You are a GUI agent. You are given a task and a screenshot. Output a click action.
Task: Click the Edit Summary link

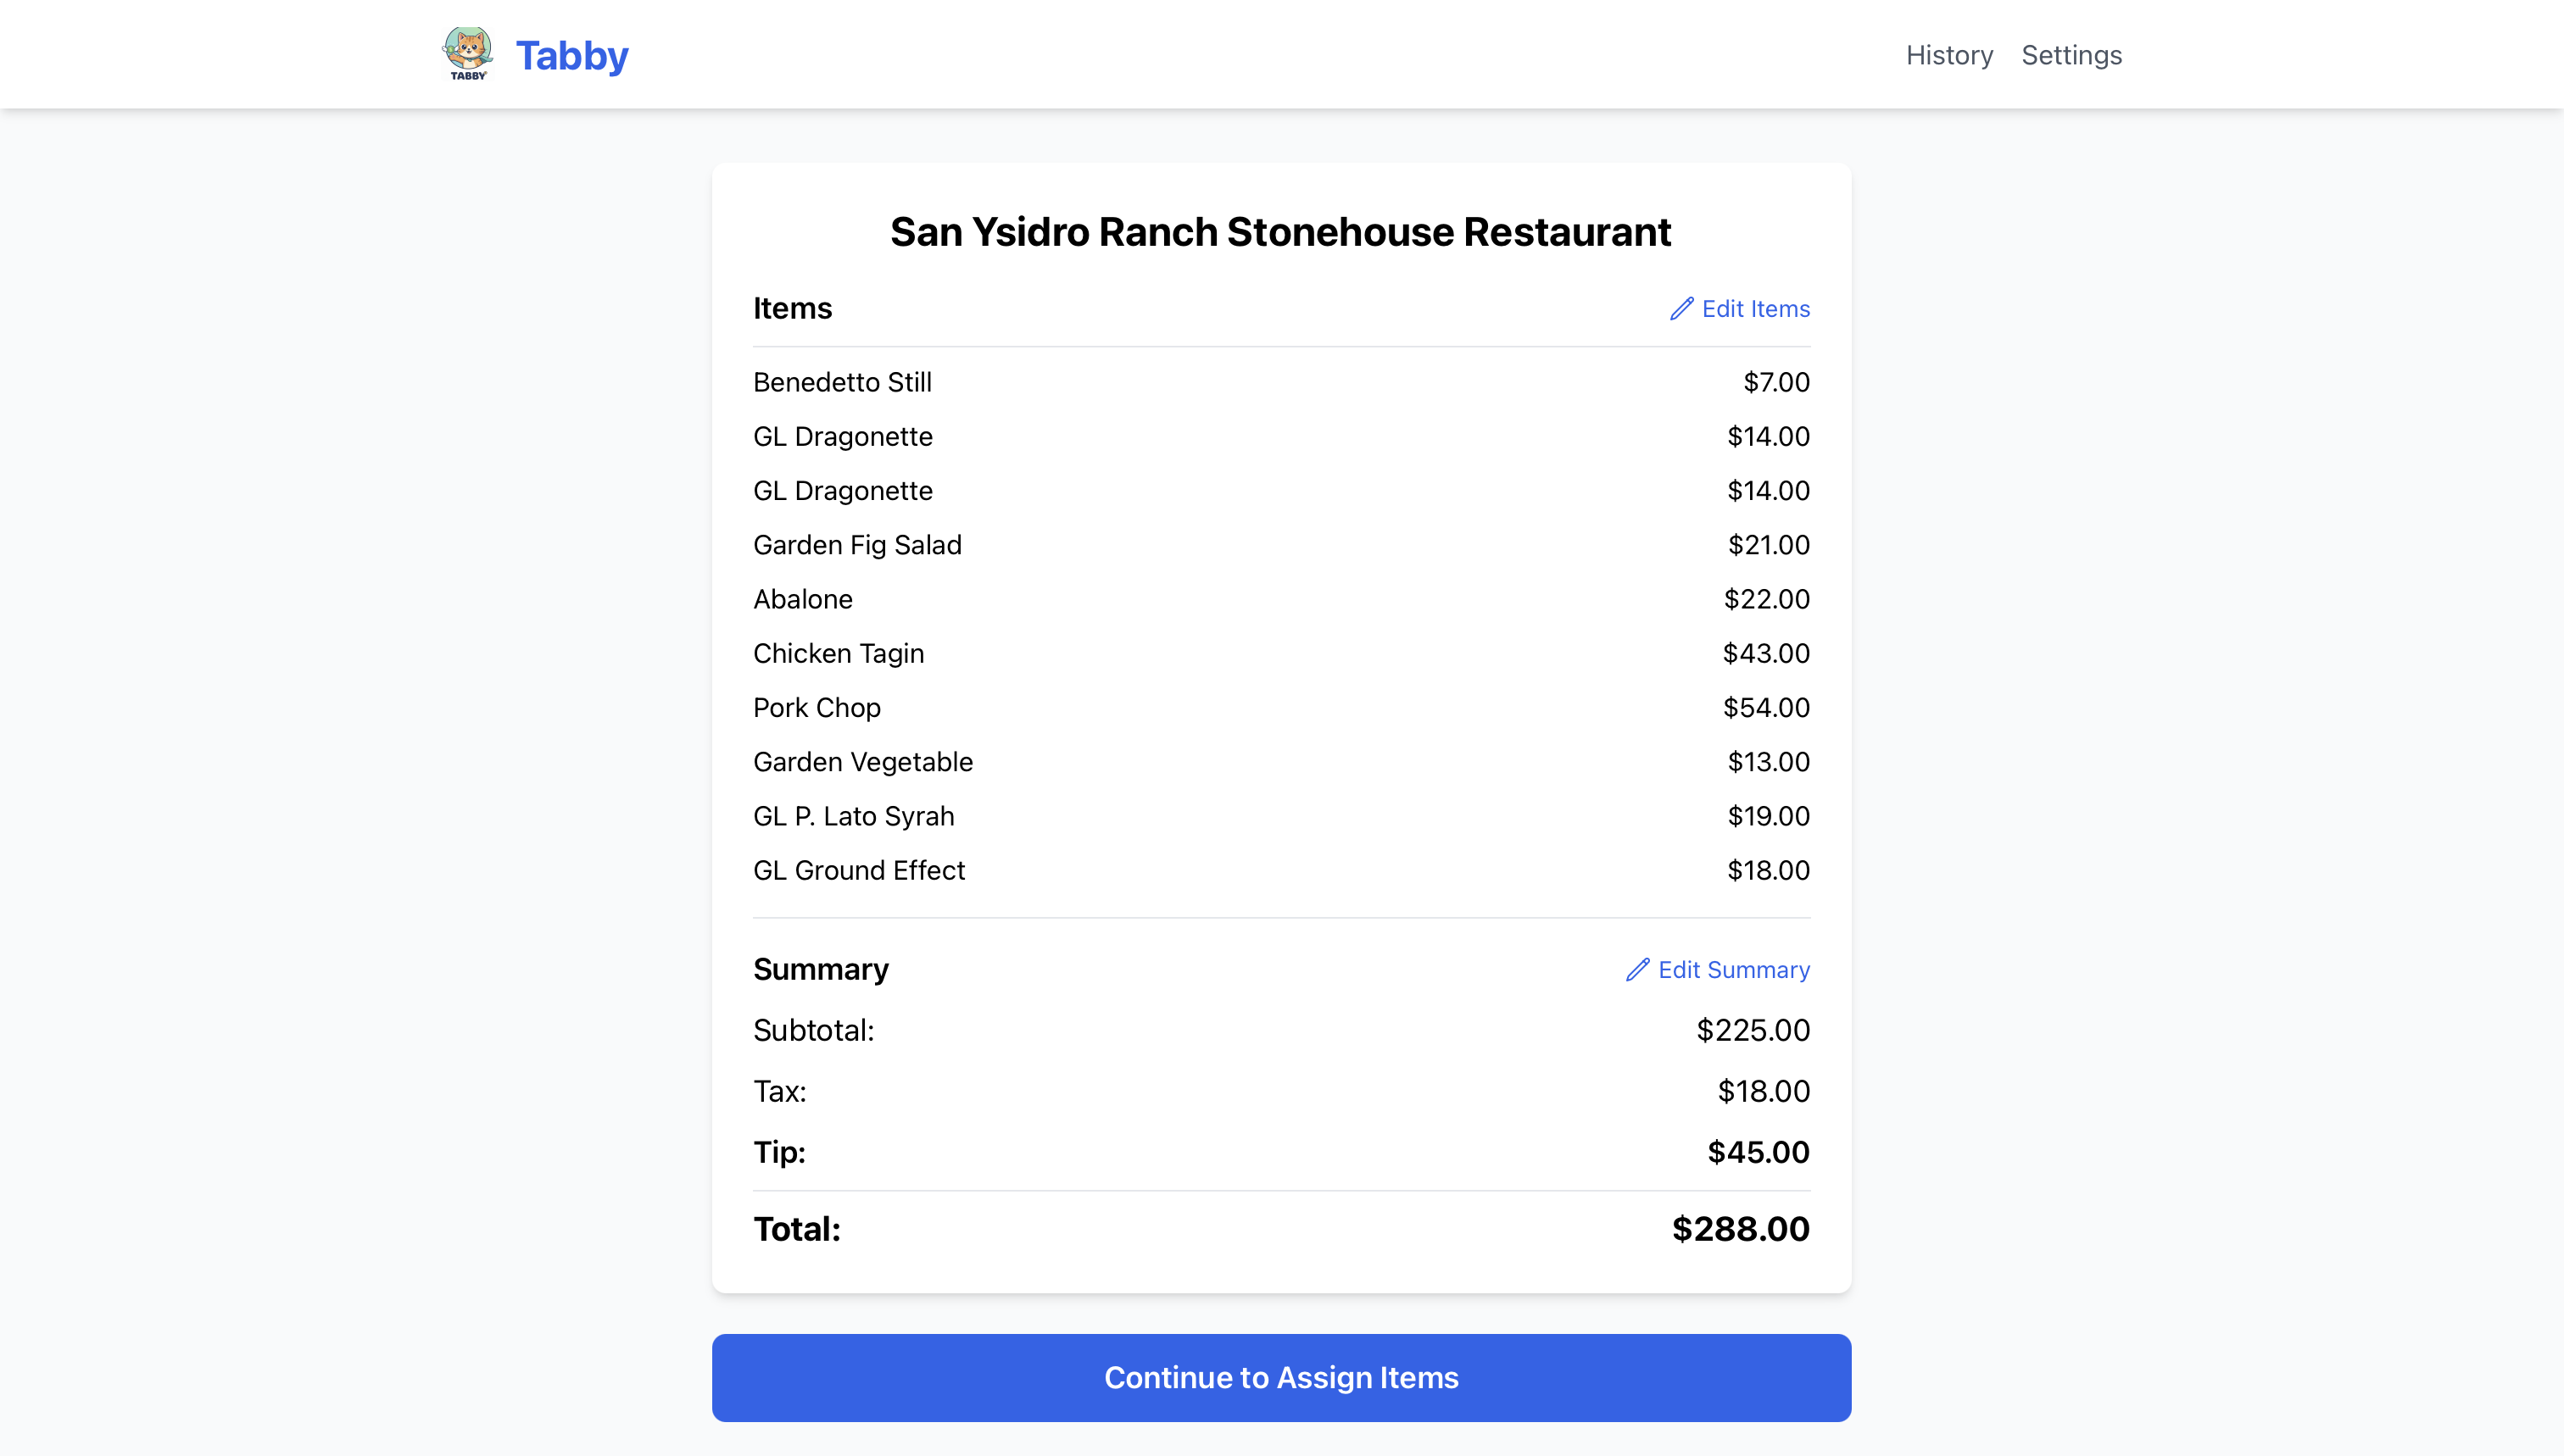click(1733, 970)
